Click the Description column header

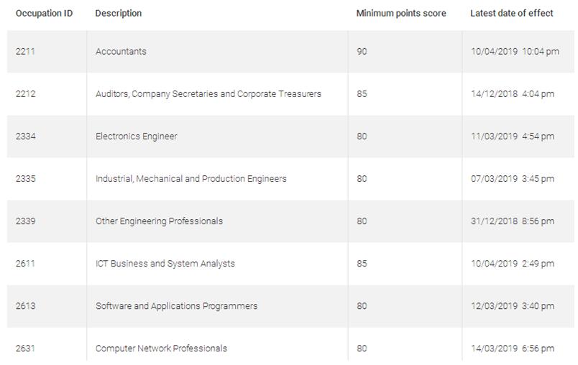coord(118,13)
